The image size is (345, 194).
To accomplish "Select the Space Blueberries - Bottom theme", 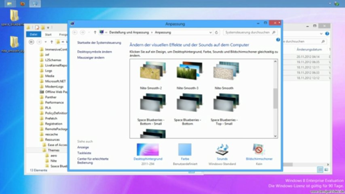I will 187,109.
